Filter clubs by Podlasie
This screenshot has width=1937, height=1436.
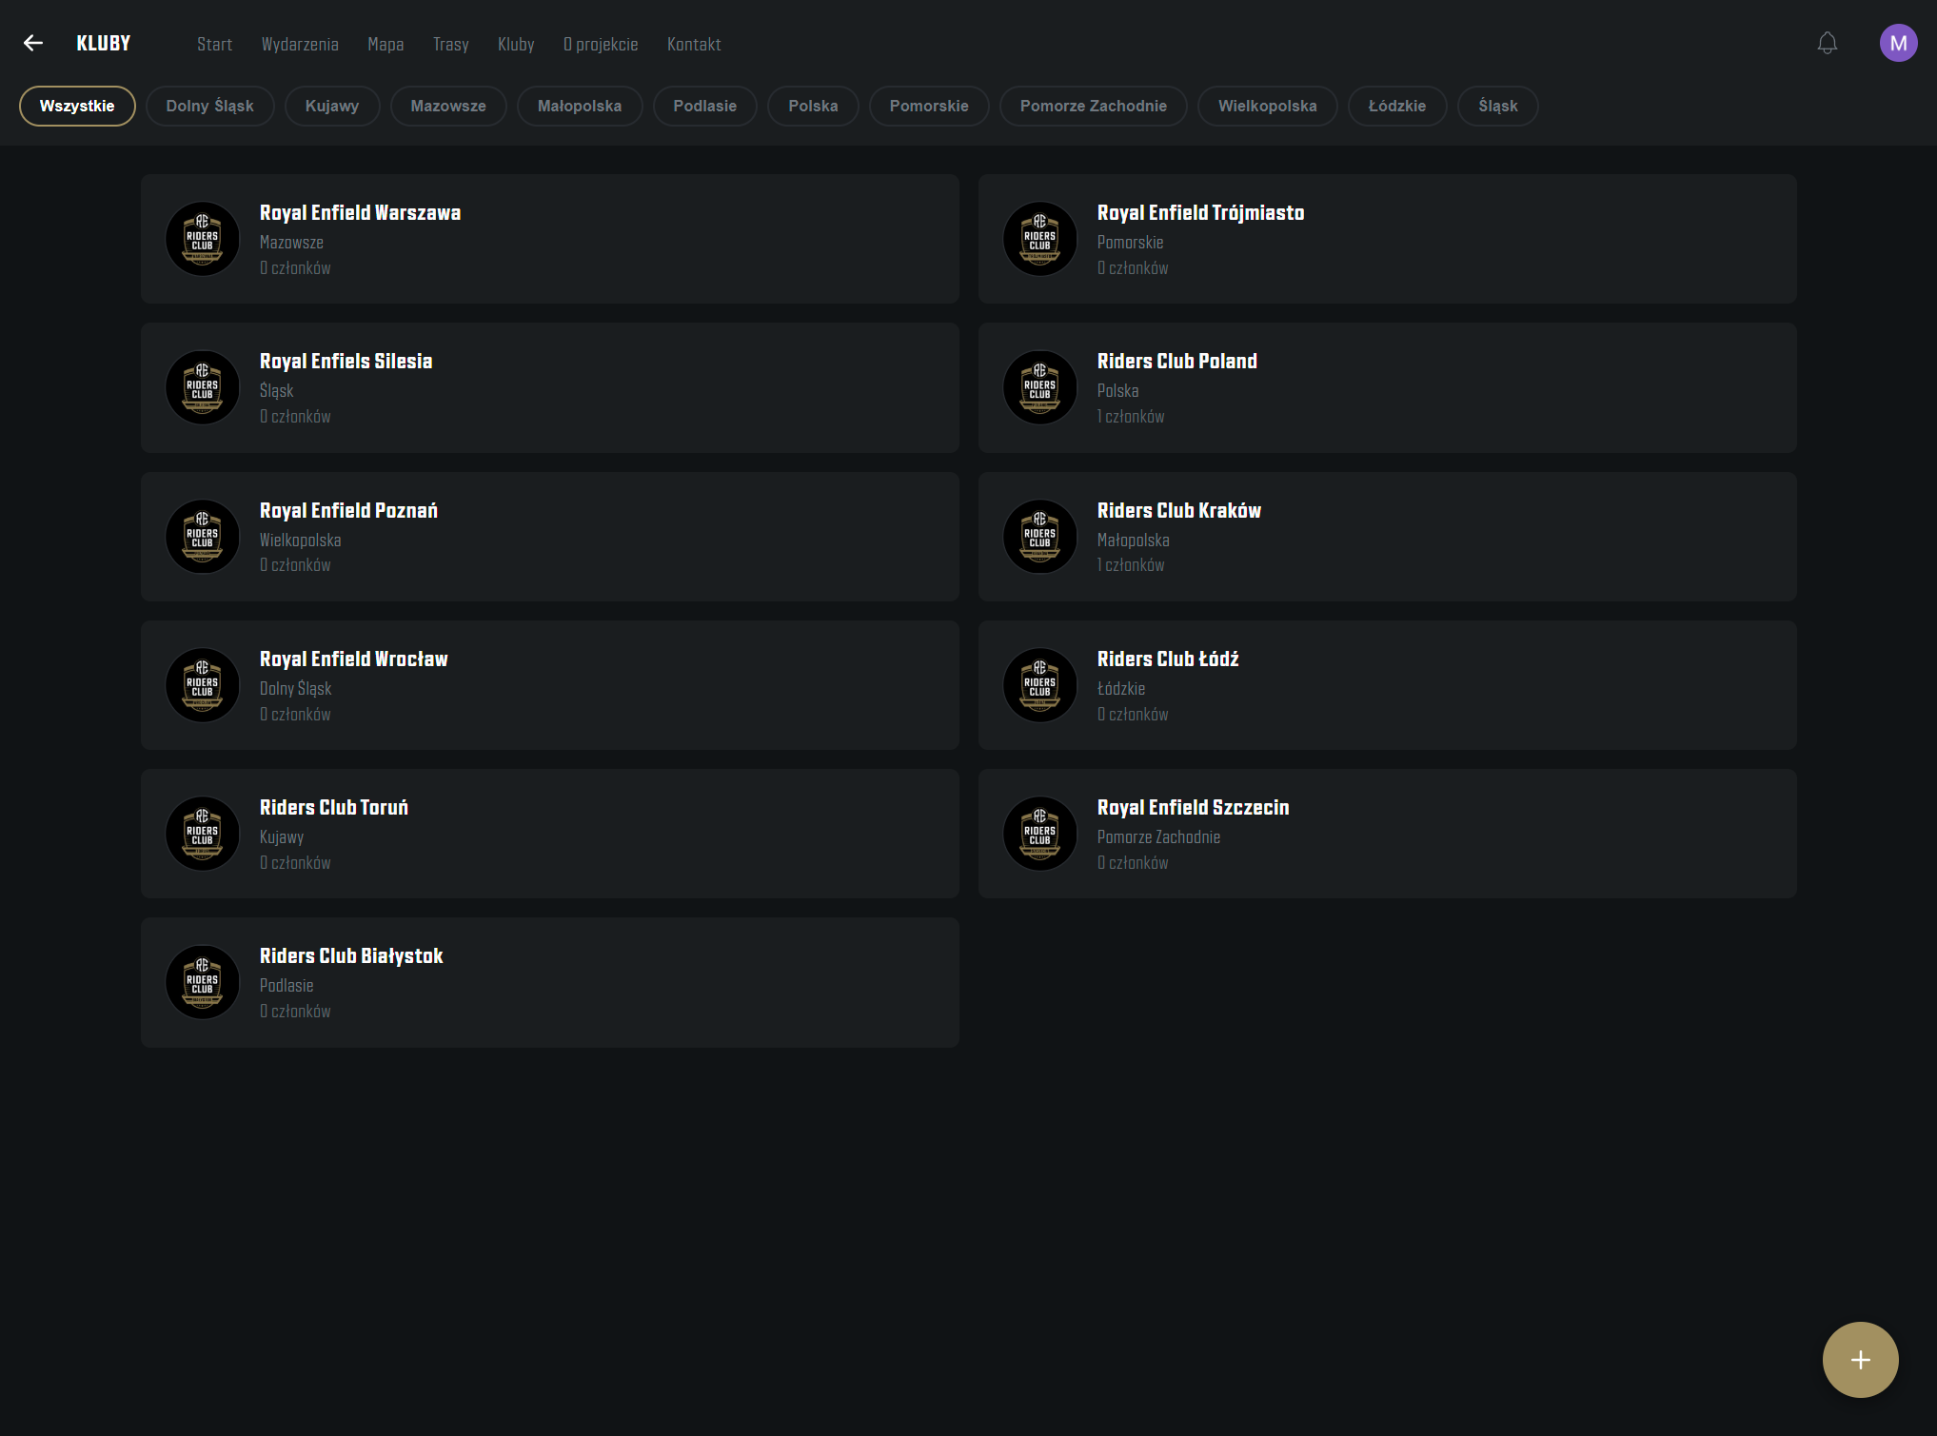(705, 106)
